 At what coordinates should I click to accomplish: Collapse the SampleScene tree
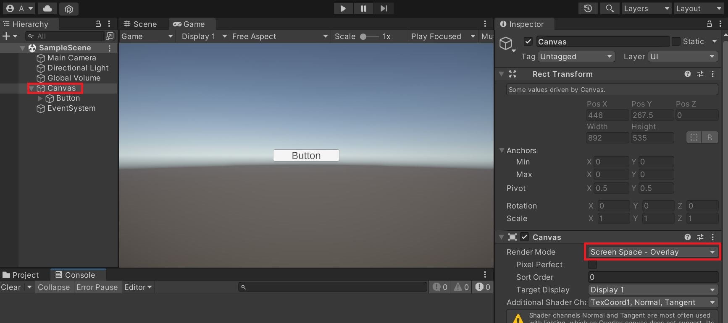[x=23, y=48]
